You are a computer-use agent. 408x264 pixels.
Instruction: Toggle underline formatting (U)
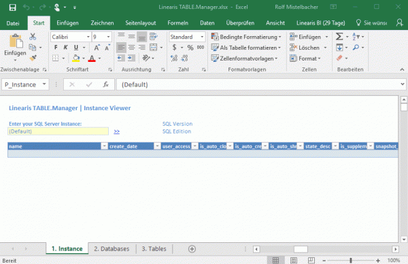pyautogui.click(x=76, y=48)
